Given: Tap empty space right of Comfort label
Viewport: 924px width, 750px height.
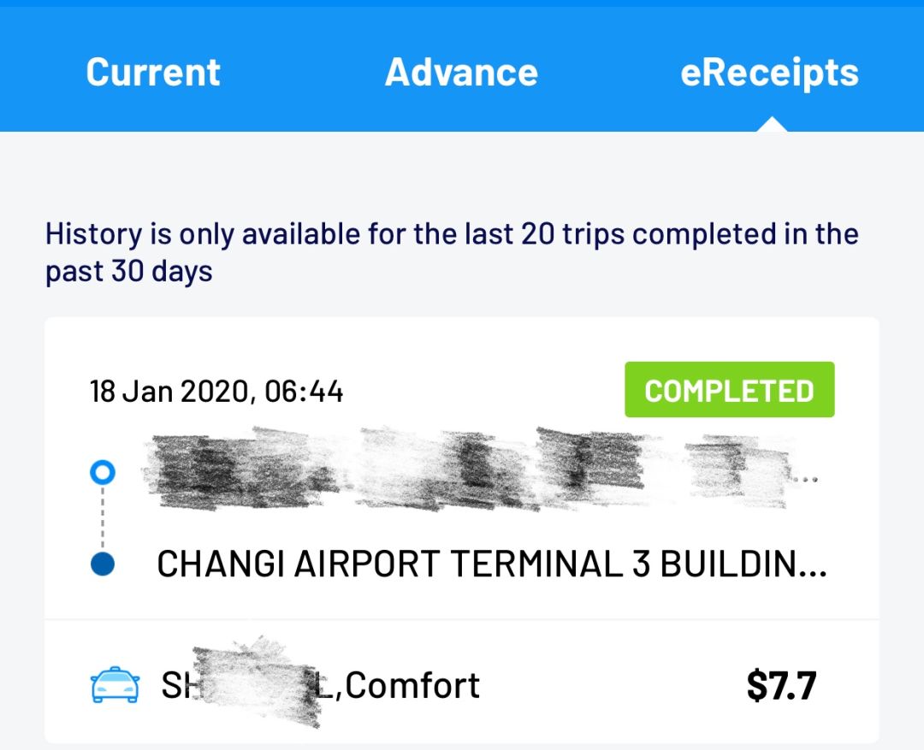Looking at the screenshot, I should pyautogui.click(x=607, y=686).
